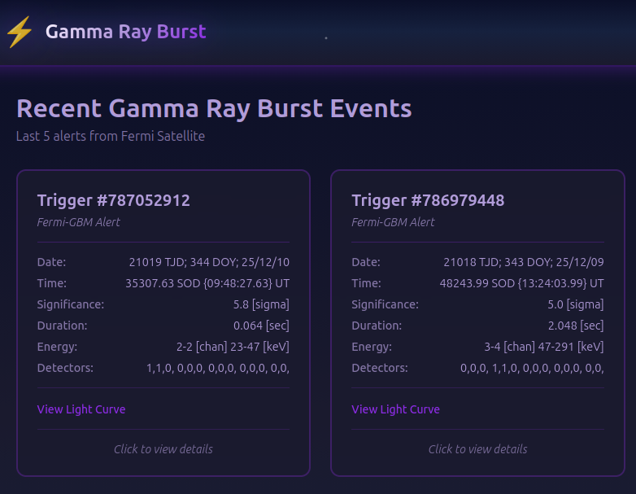The width and height of the screenshot is (636, 494).
Task: Click the Date: label in trigger 787052912 card
Action: tap(51, 262)
